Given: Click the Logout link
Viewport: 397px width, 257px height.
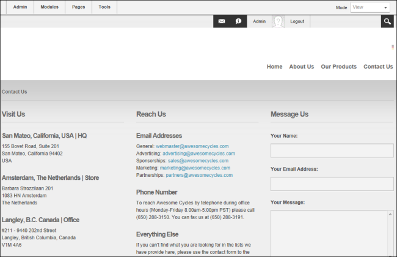Looking at the screenshot, I should [297, 21].
